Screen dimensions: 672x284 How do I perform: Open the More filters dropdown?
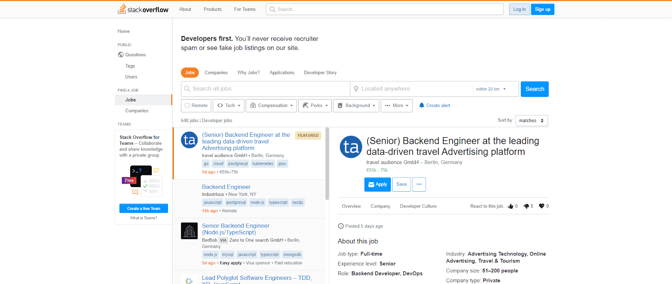click(x=396, y=106)
